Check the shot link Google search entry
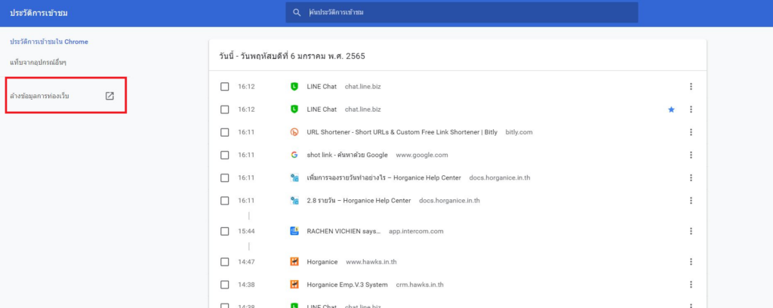This screenshot has width=773, height=308. (x=225, y=156)
